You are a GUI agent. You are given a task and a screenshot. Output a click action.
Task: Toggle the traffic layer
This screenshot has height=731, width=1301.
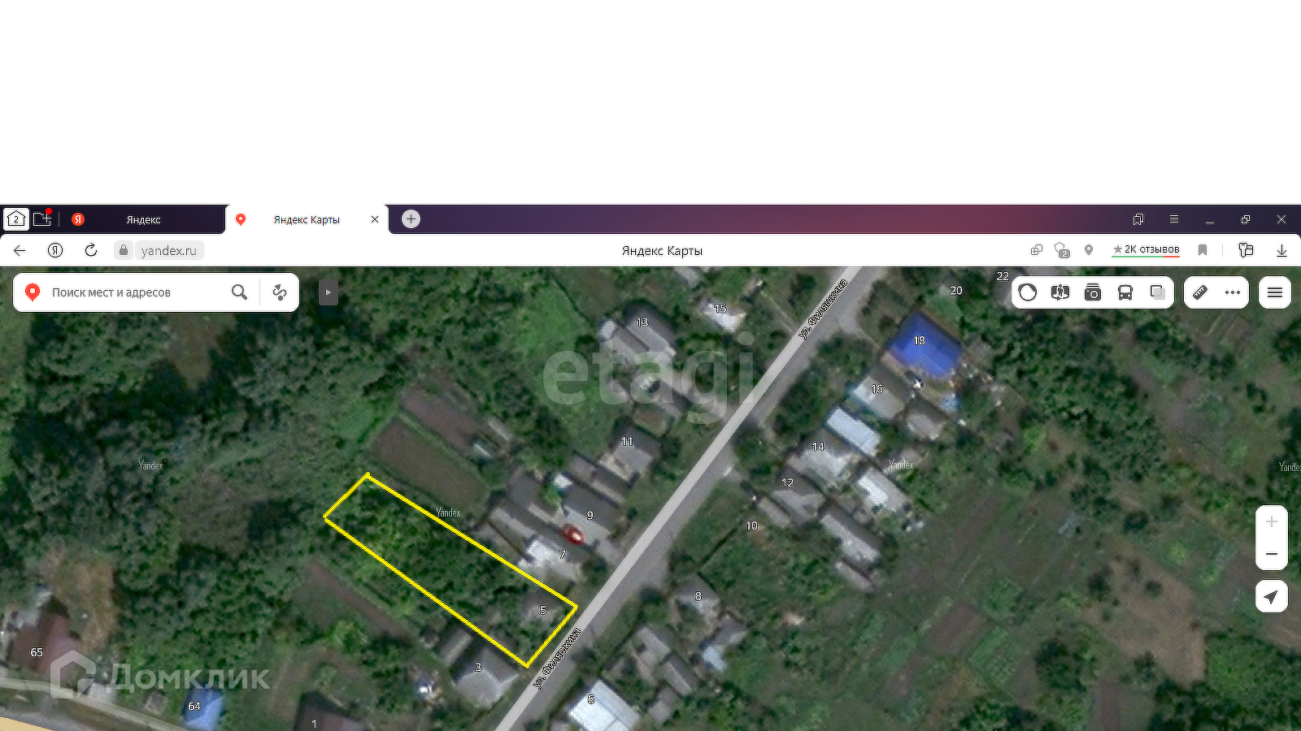pos(1028,292)
